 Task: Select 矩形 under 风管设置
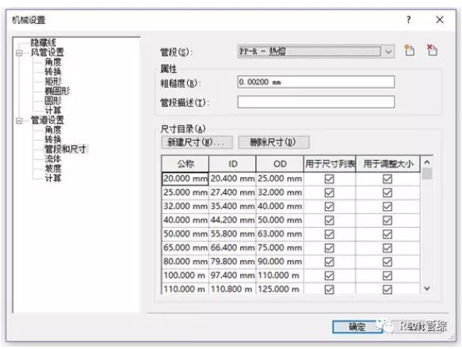click(53, 82)
